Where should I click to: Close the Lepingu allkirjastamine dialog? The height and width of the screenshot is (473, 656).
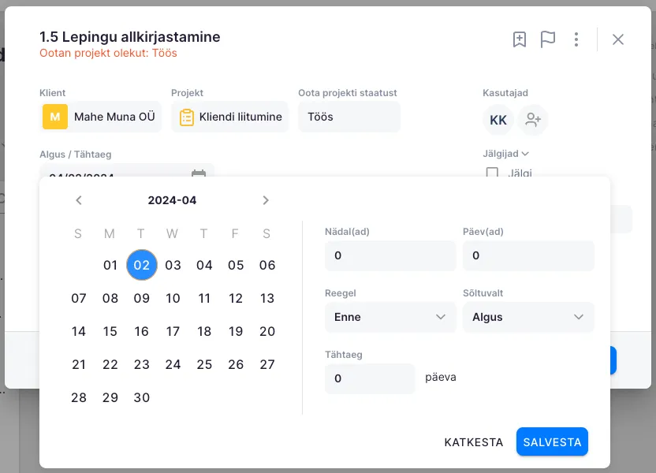click(x=618, y=39)
